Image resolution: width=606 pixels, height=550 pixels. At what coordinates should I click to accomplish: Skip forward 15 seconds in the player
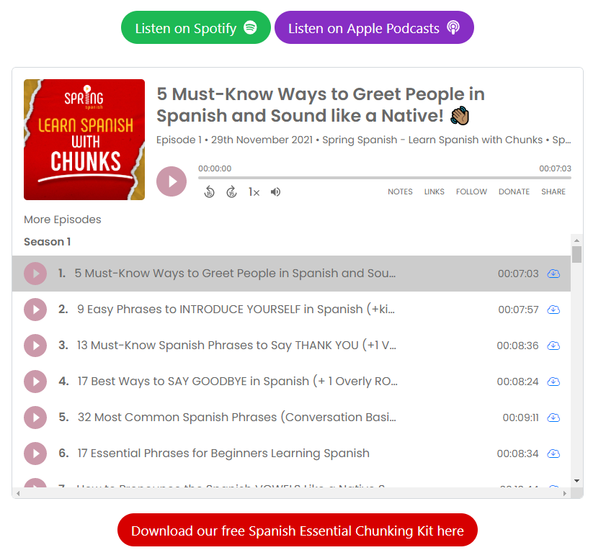tap(231, 191)
